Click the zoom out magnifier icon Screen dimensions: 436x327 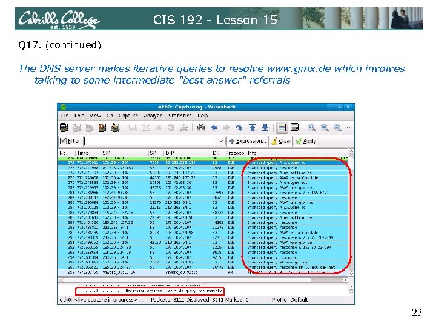[325, 128]
